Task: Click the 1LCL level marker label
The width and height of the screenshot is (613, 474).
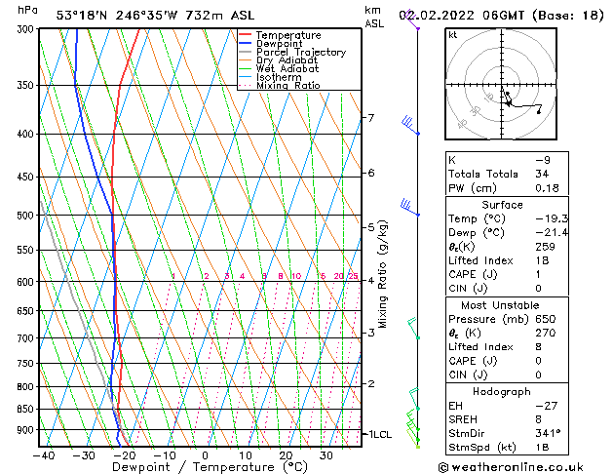Action: click(x=380, y=435)
